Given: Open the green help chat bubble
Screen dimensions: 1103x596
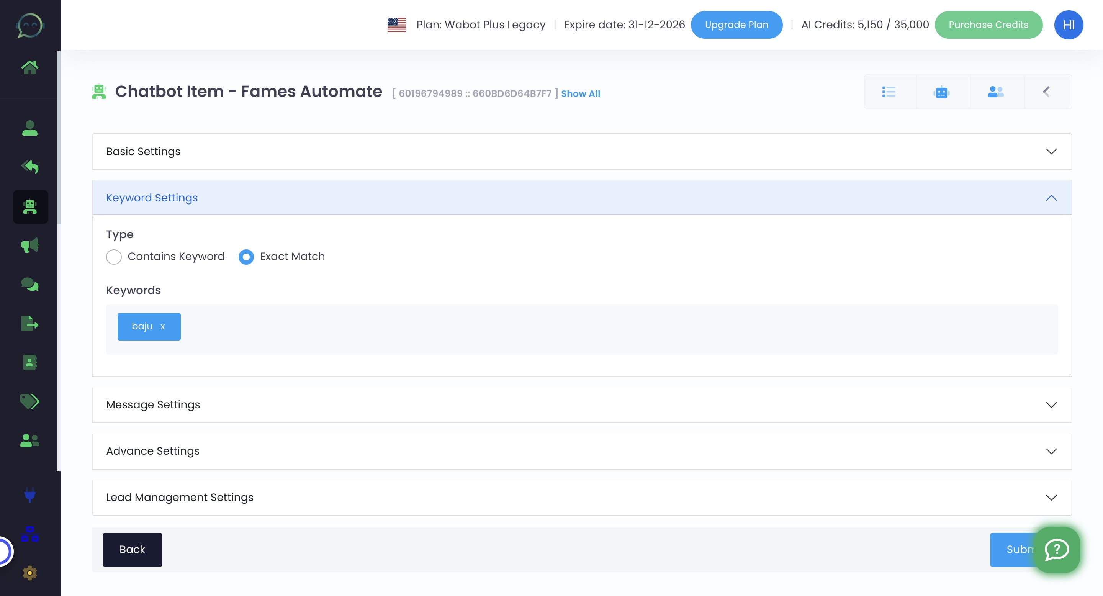Looking at the screenshot, I should click(x=1057, y=549).
